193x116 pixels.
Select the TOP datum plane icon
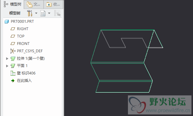(13, 36)
